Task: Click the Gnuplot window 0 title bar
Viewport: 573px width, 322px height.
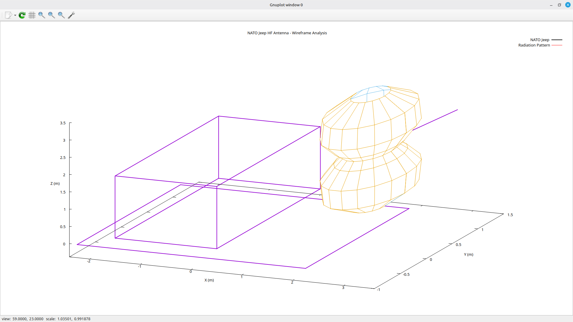Action: tap(286, 5)
